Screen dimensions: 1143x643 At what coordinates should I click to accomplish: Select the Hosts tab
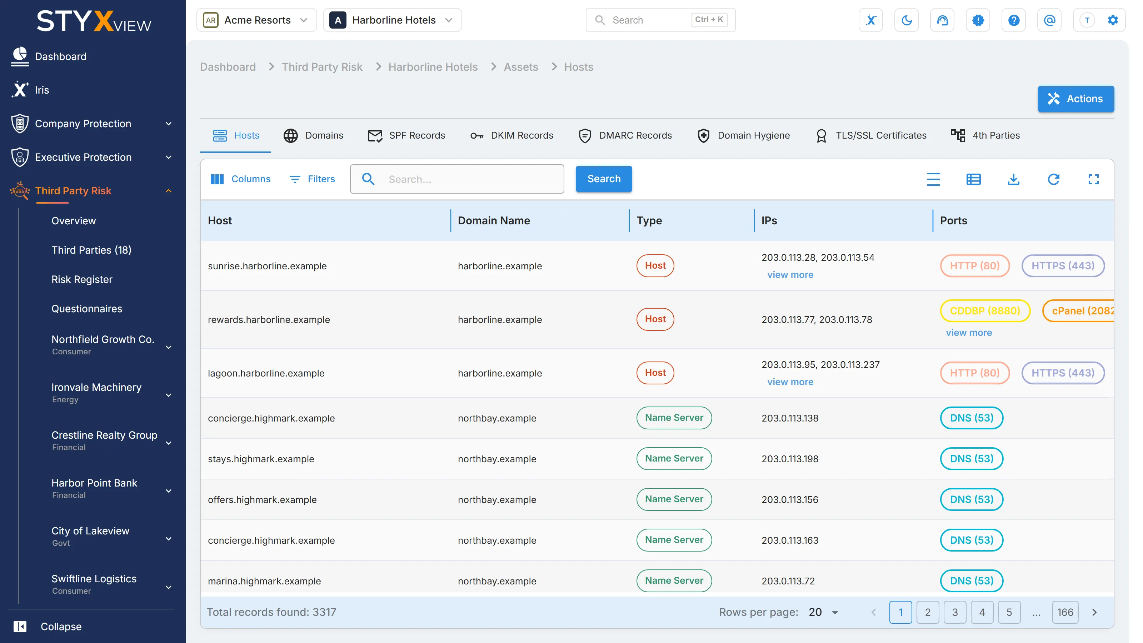pyautogui.click(x=236, y=135)
